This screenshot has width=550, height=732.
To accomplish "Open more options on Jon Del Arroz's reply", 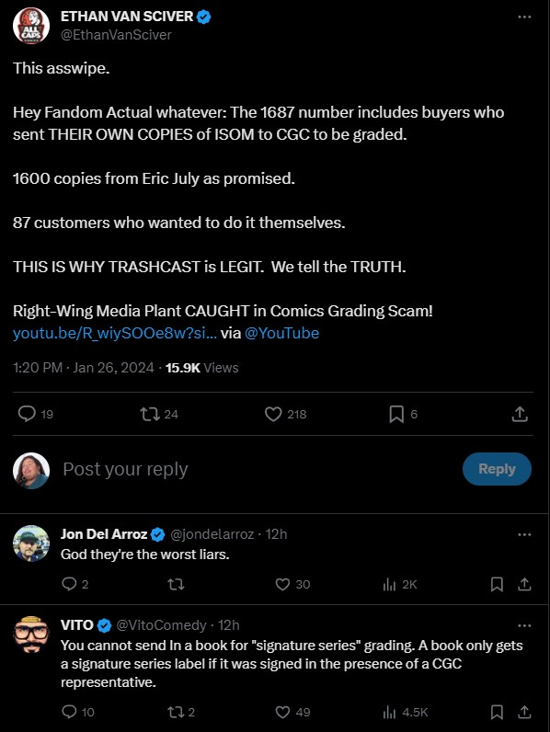I will pos(524,534).
